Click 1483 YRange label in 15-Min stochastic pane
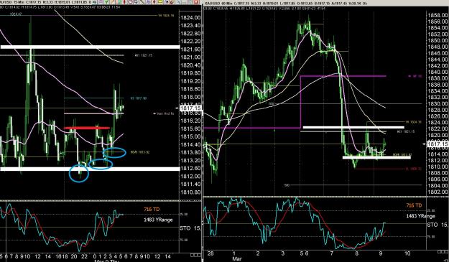 (x=158, y=220)
